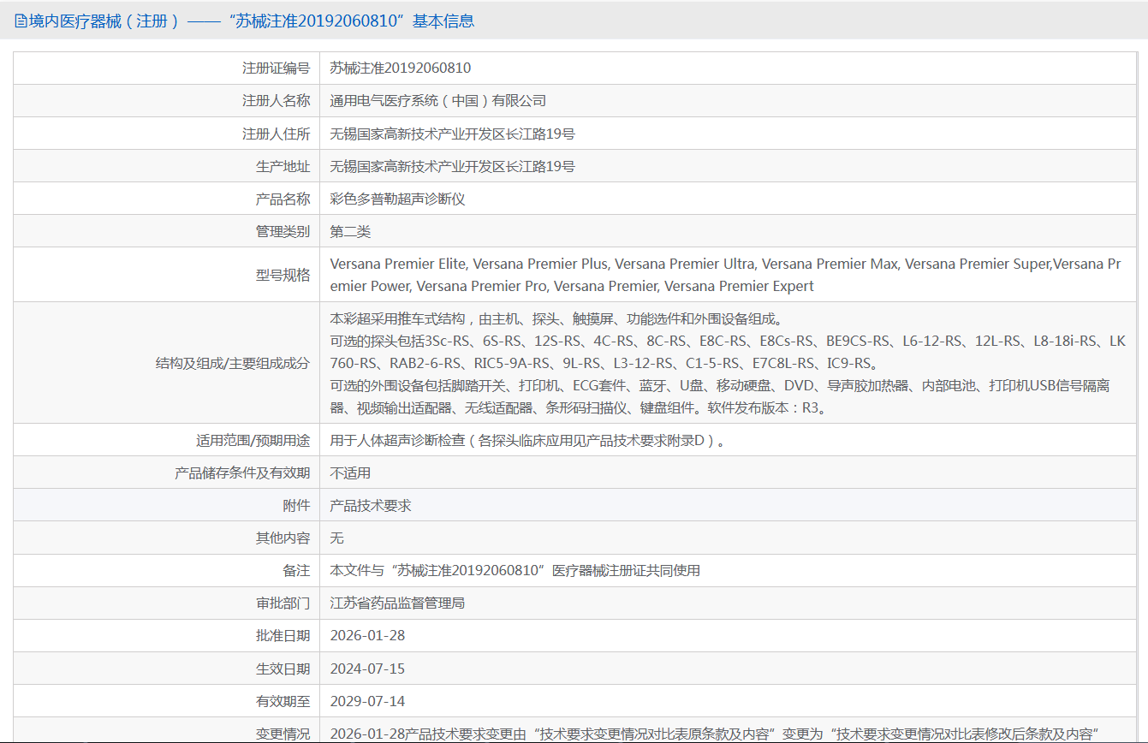Click the category value "第二类"

click(x=351, y=231)
